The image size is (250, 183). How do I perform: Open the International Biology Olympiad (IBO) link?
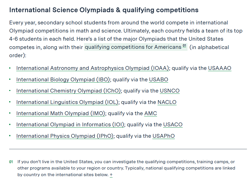63,80
